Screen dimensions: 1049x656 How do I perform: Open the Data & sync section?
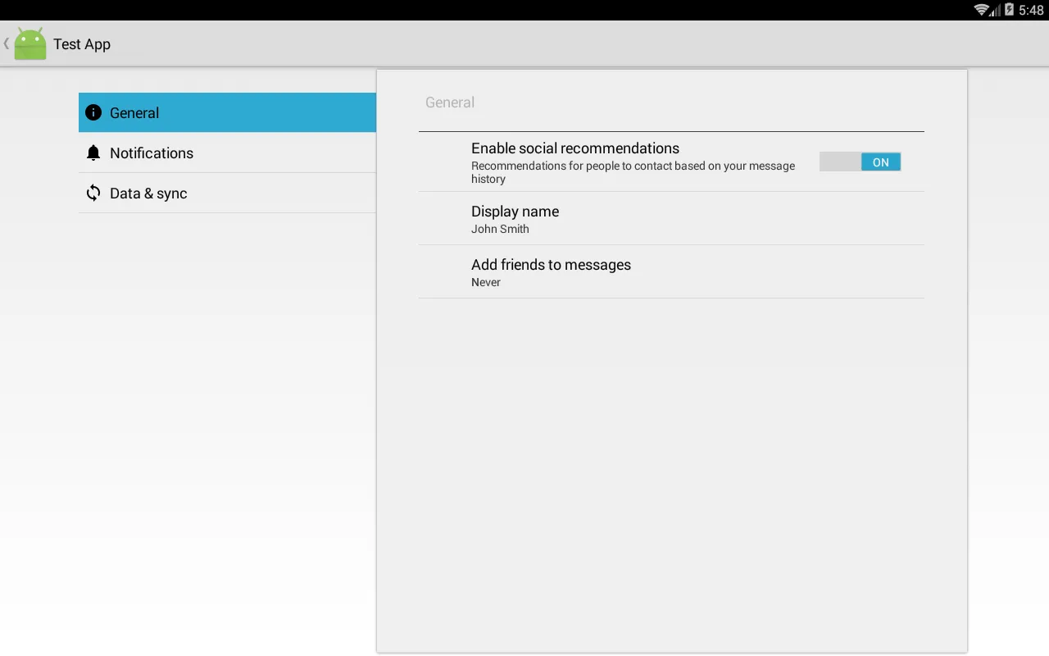click(227, 193)
